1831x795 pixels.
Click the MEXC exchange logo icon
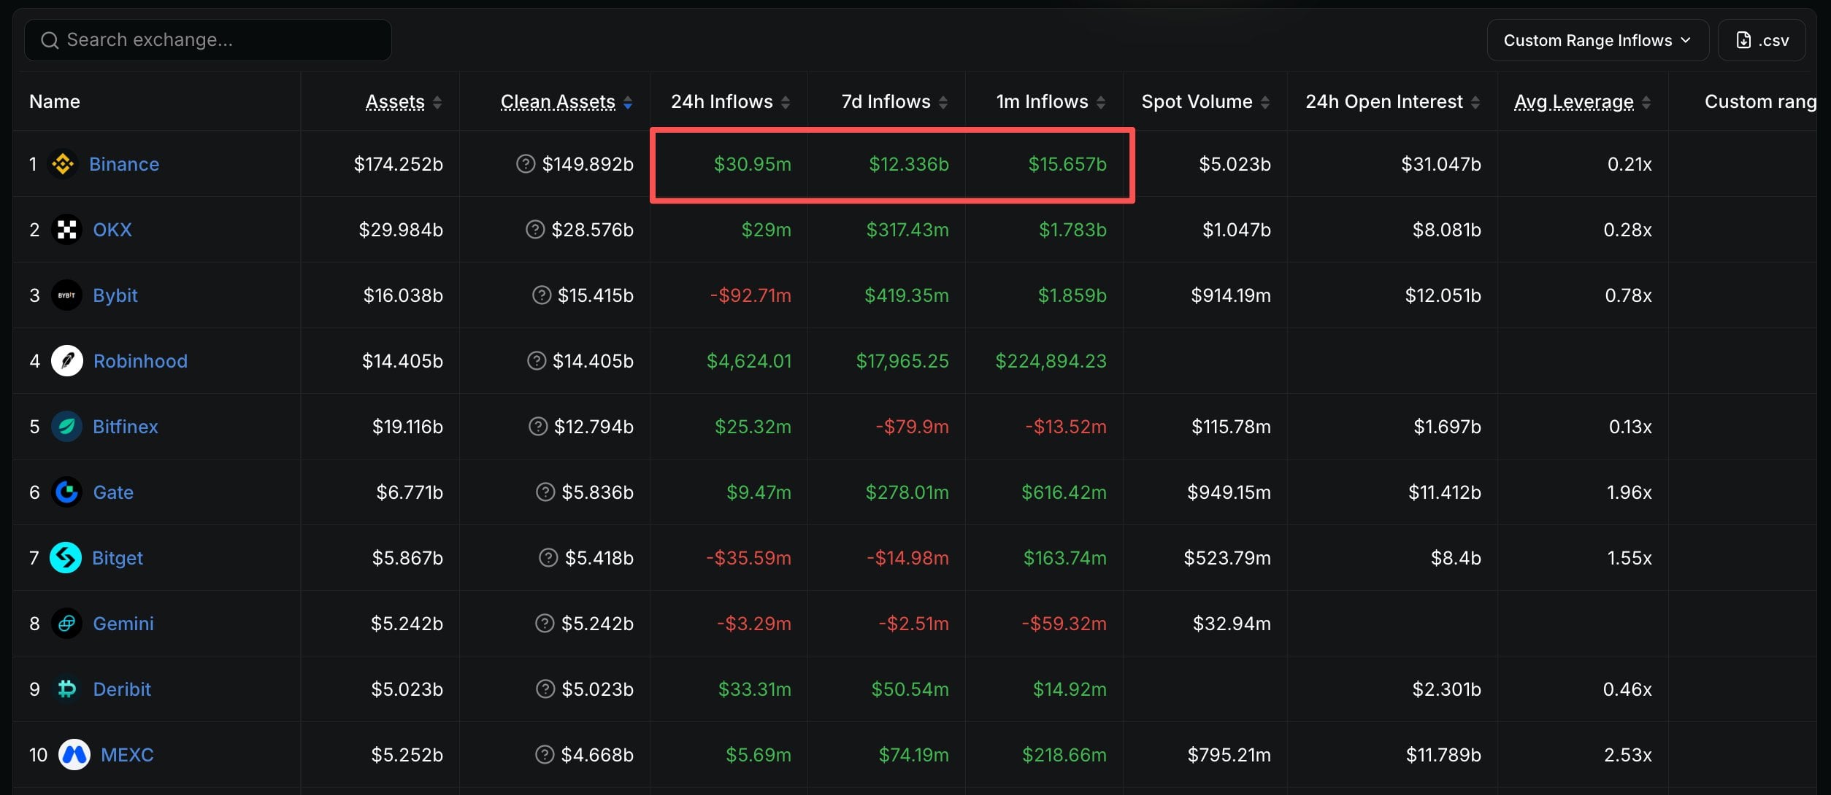tap(74, 755)
